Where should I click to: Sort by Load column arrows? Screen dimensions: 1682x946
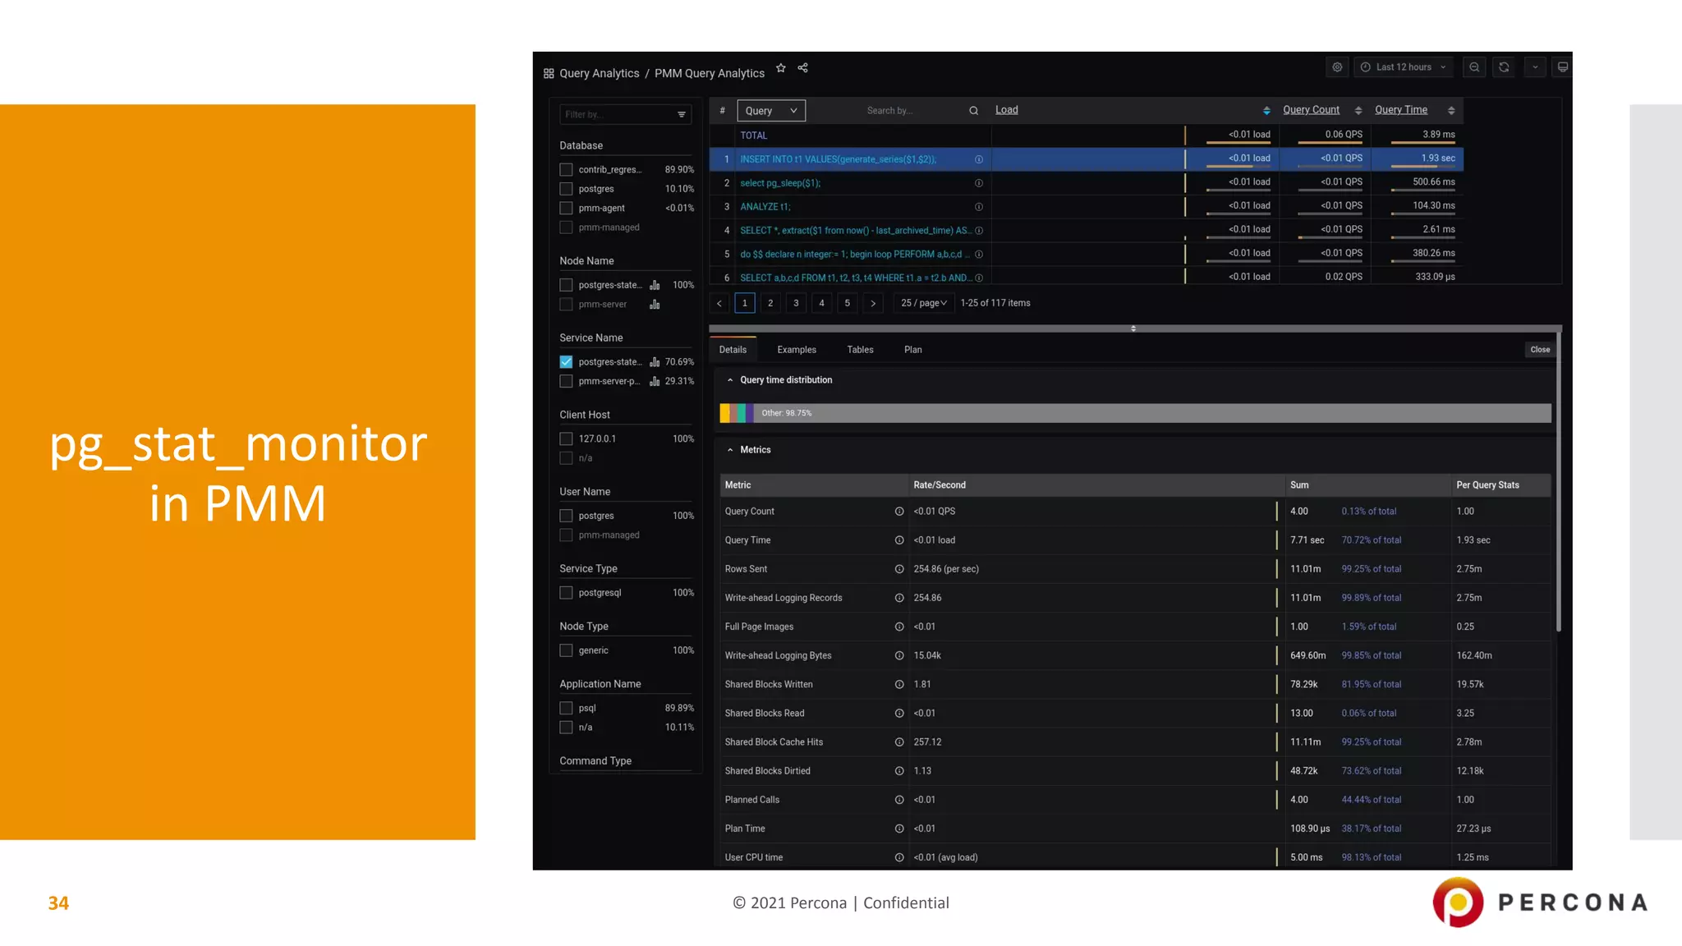coord(1266,111)
